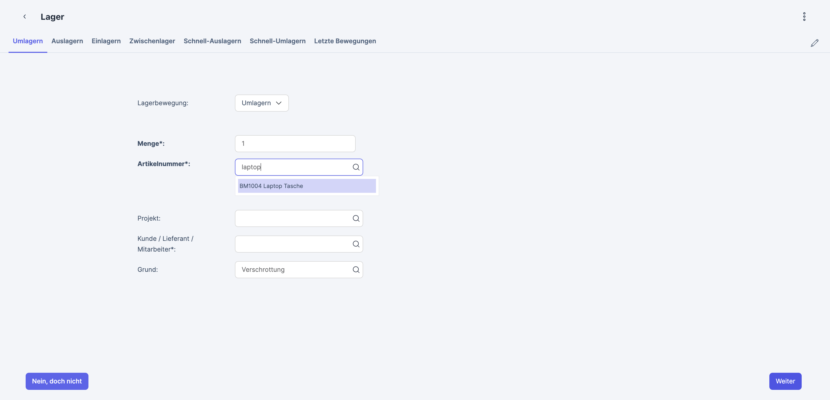Expand the Lagerbewegung Umlagern dropdown
Viewport: 830px width, 400px height.
click(x=261, y=103)
